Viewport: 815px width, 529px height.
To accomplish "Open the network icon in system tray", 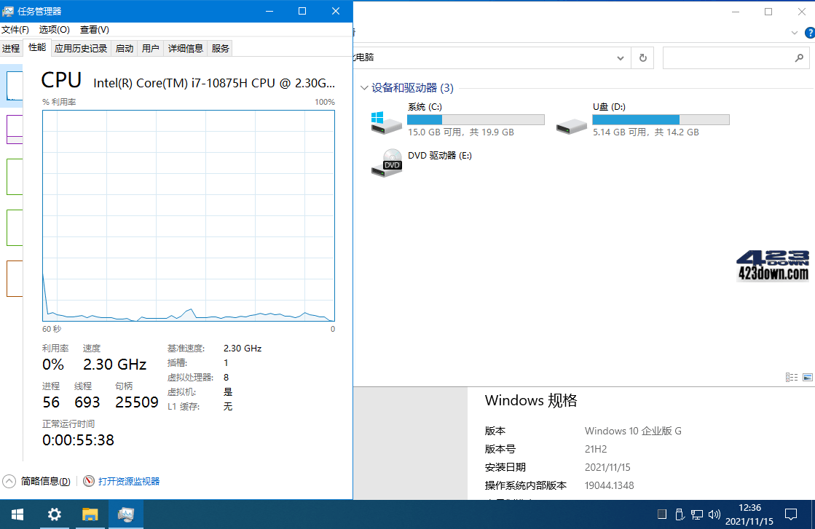I will (x=696, y=514).
